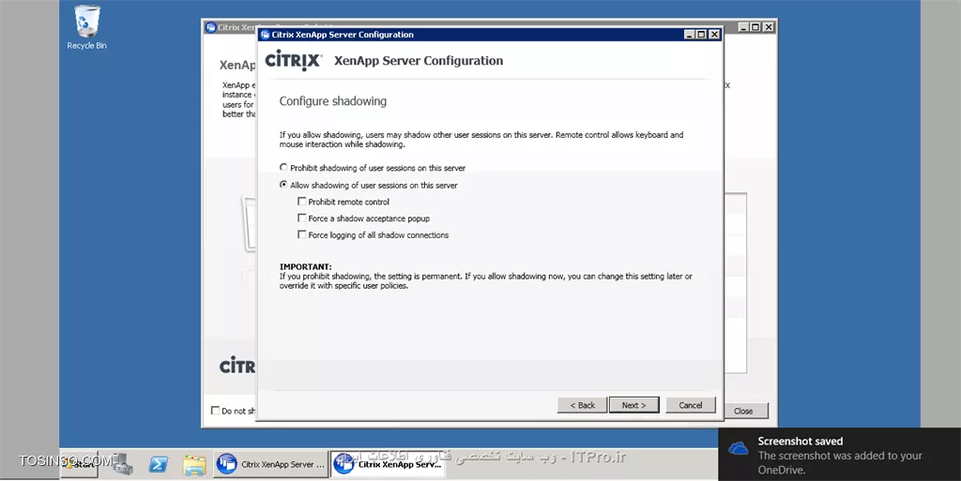Open Windows PowerShell from the taskbar
Image resolution: width=961 pixels, height=481 pixels.
[158, 464]
